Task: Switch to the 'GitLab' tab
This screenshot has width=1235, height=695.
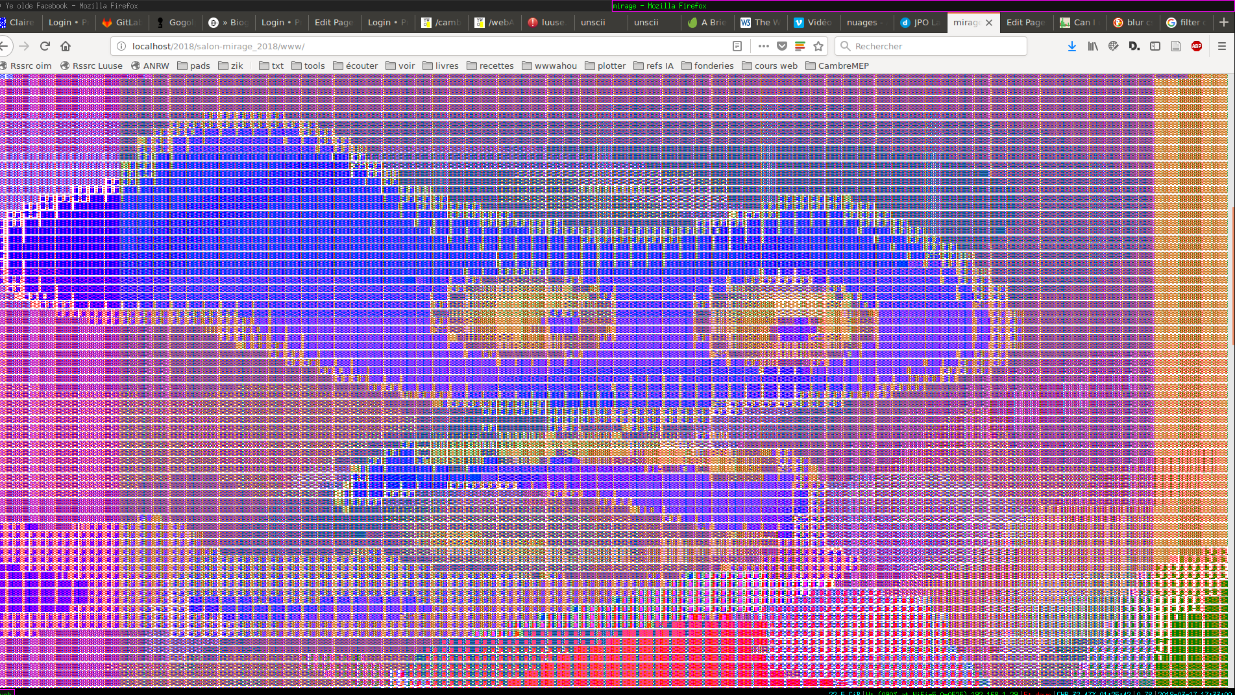Action: (x=122, y=22)
